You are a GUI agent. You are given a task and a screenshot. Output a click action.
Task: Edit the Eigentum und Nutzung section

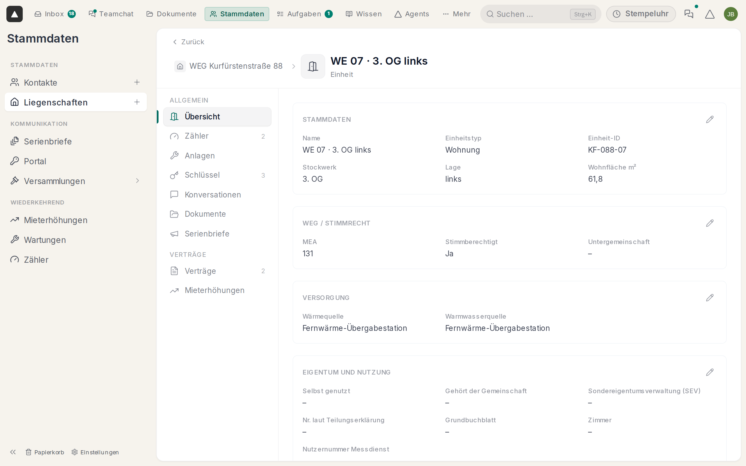pyautogui.click(x=710, y=372)
